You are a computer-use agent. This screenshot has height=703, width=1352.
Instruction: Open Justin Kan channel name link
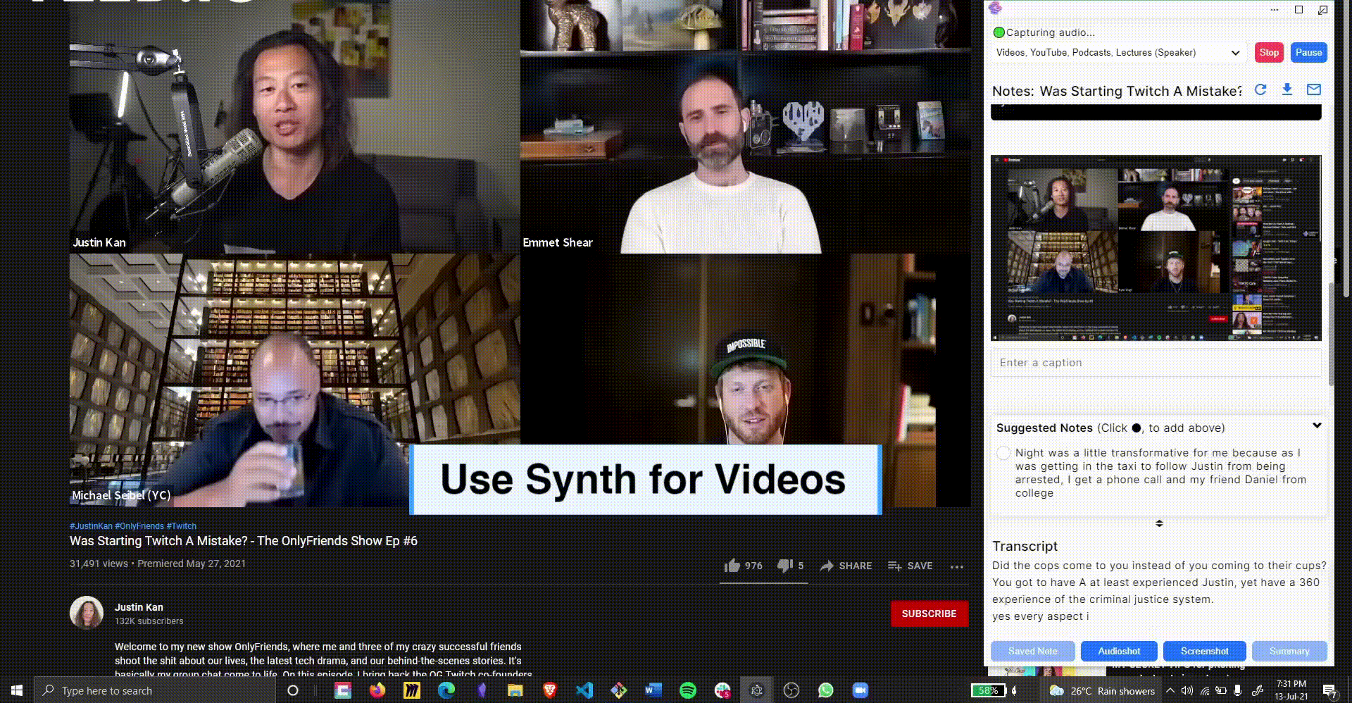(139, 607)
